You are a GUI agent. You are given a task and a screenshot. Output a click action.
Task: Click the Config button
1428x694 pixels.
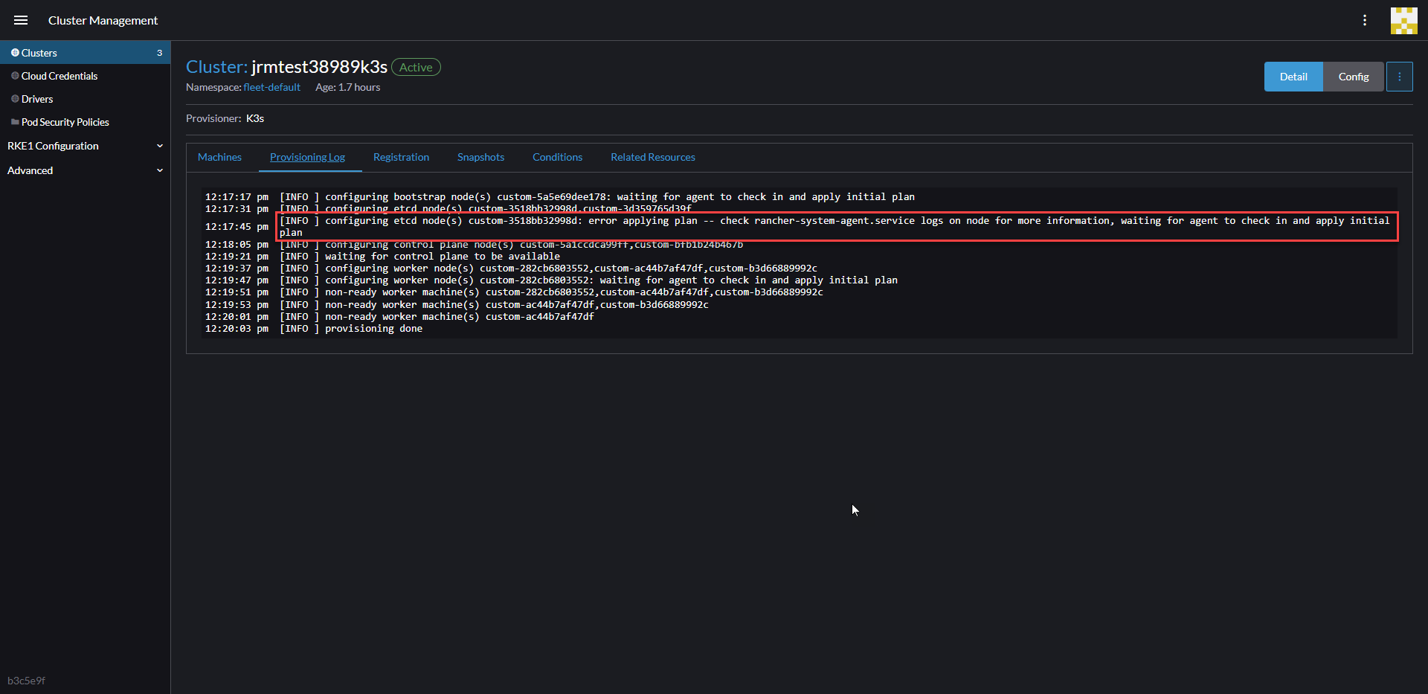pyautogui.click(x=1353, y=76)
